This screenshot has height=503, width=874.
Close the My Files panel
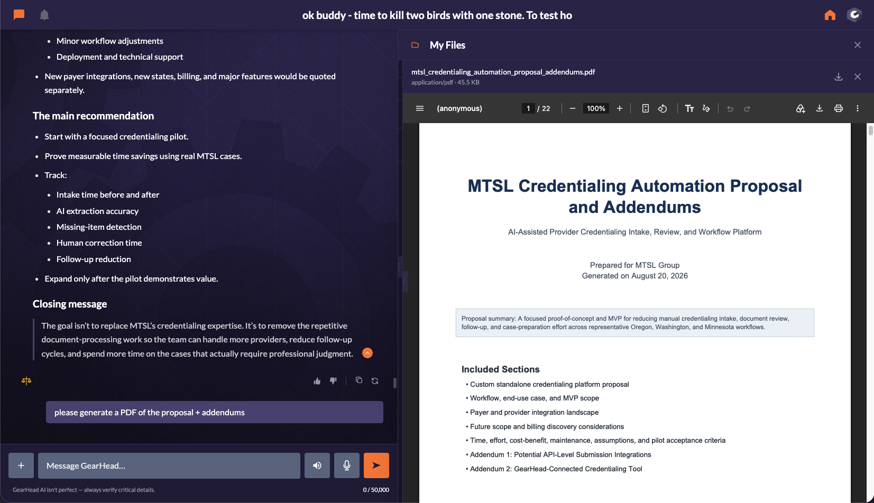[858, 45]
